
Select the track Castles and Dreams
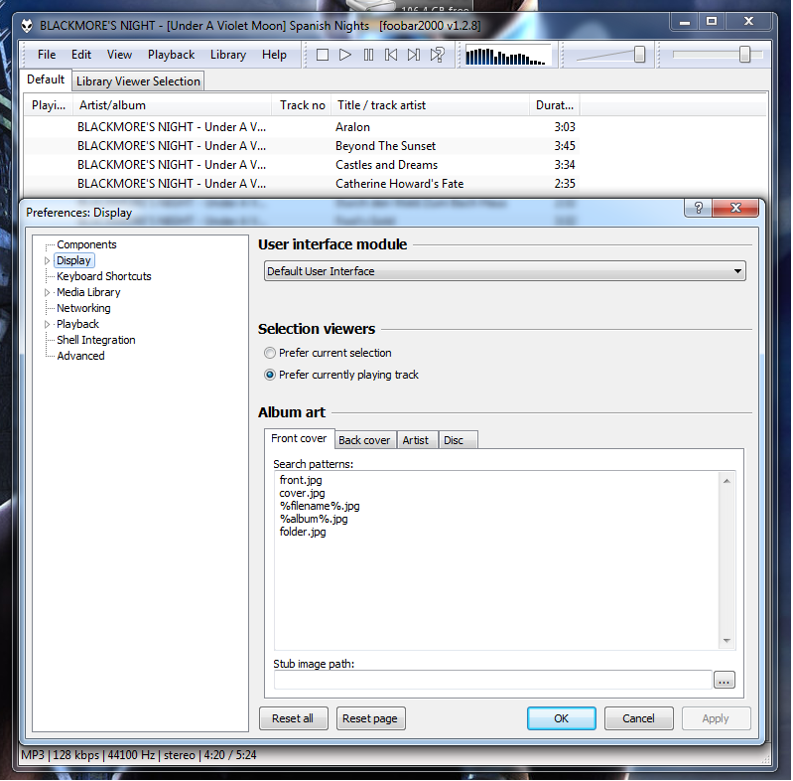coord(302,165)
